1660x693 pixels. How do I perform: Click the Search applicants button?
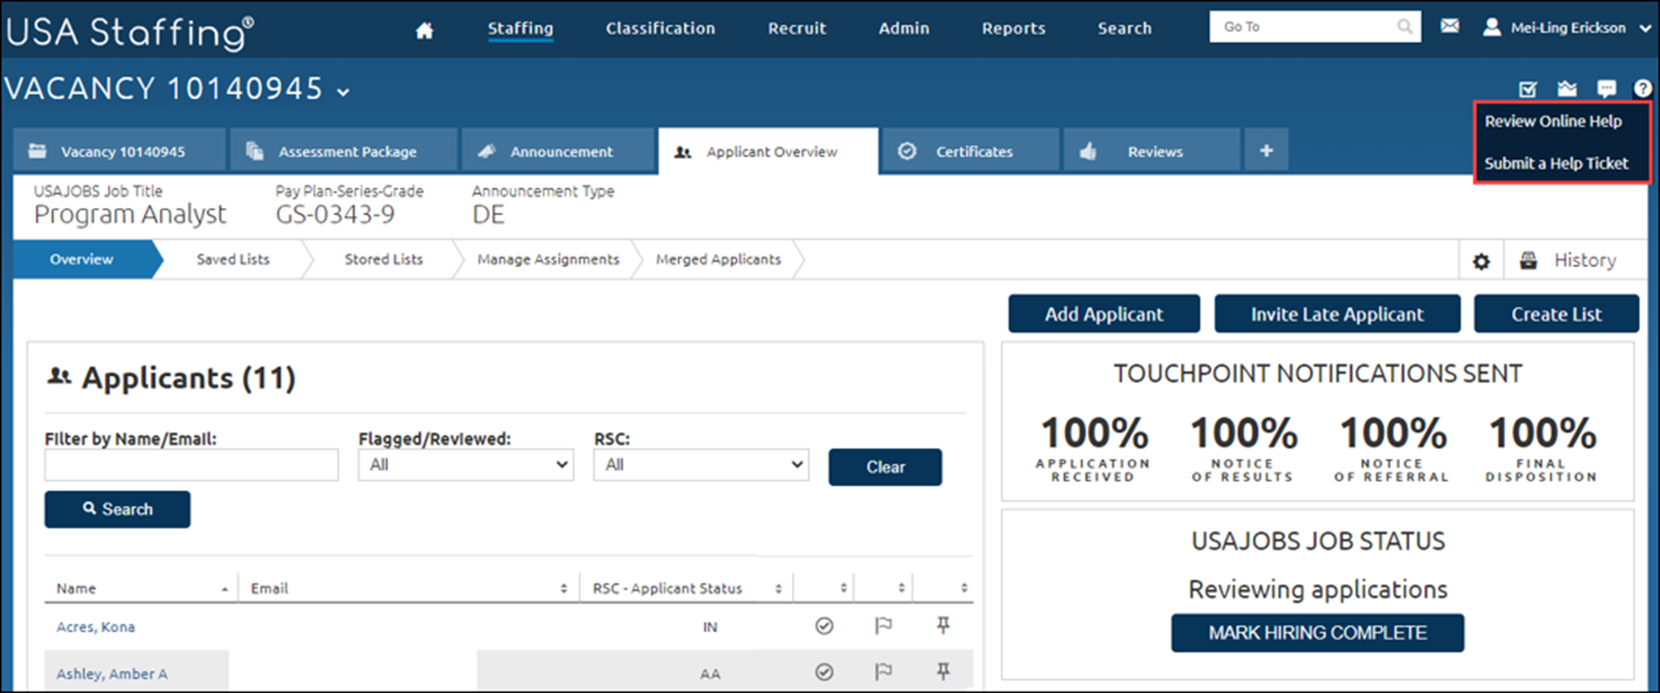click(117, 509)
